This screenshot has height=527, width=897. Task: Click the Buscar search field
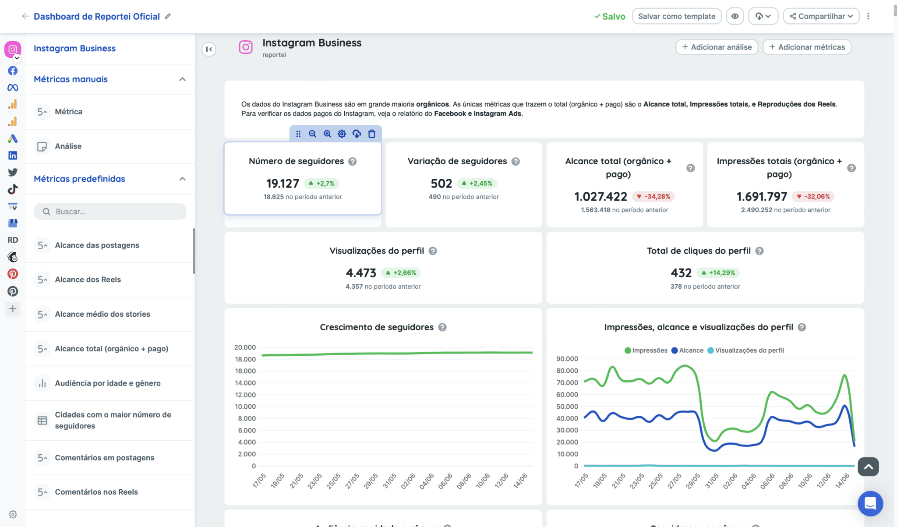pos(109,211)
